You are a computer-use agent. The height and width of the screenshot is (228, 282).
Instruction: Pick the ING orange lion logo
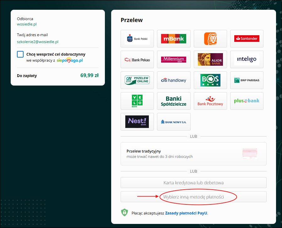[210, 39]
